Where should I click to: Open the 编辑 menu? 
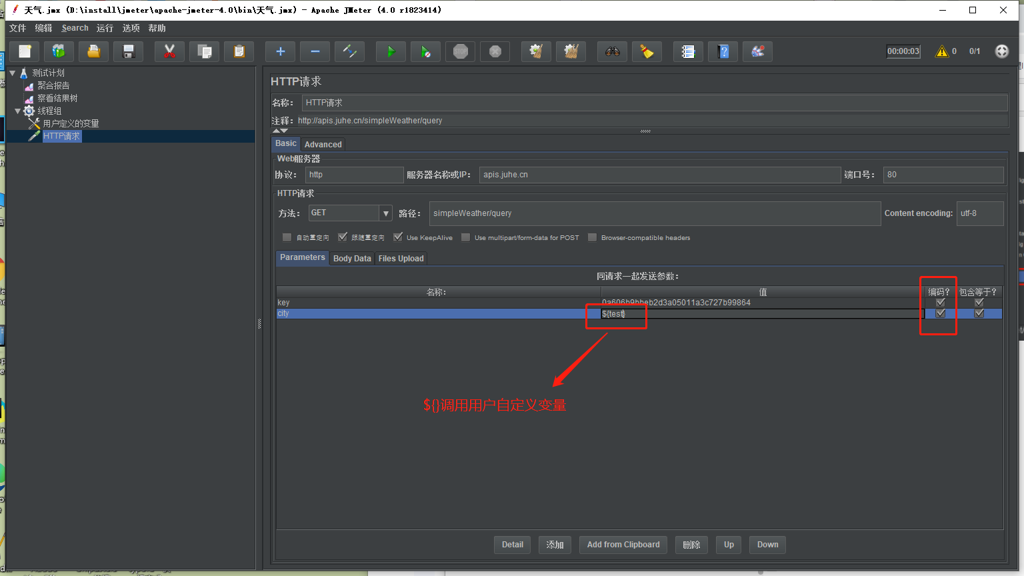[43, 28]
